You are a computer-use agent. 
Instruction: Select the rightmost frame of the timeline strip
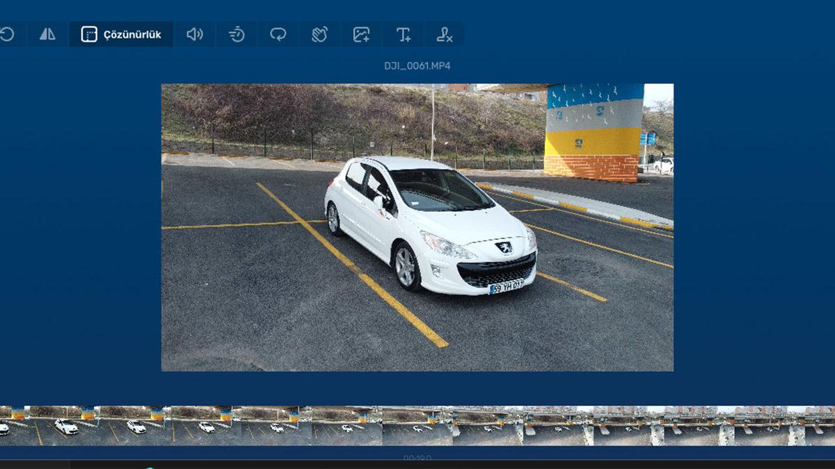tap(820, 426)
